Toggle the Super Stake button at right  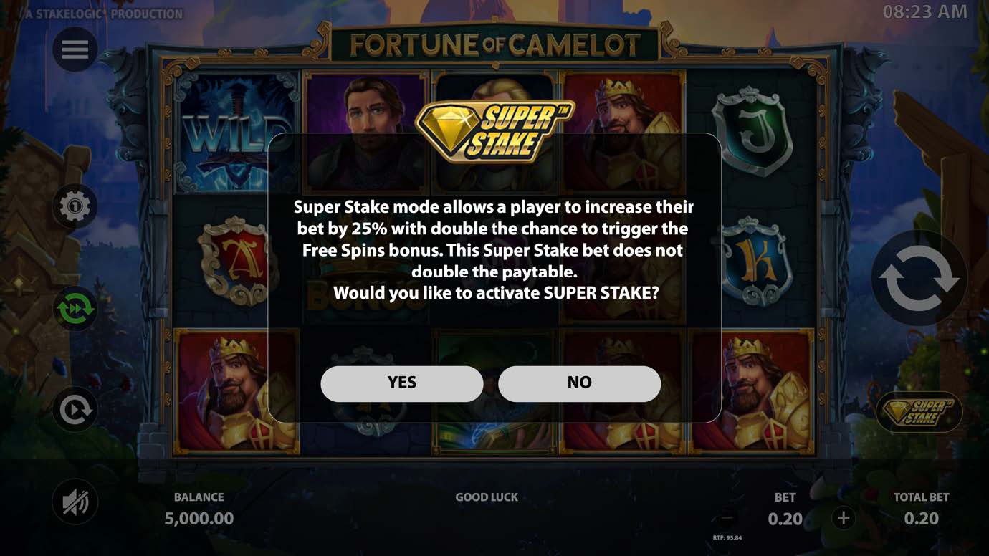[919, 412]
